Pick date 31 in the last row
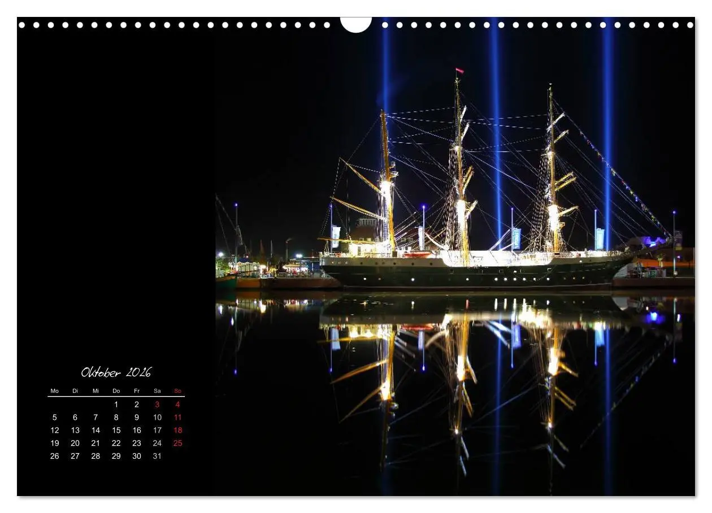Viewport: 712px width, 513px height. coord(157,457)
